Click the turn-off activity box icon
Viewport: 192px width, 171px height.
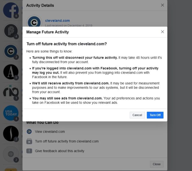[29, 141]
